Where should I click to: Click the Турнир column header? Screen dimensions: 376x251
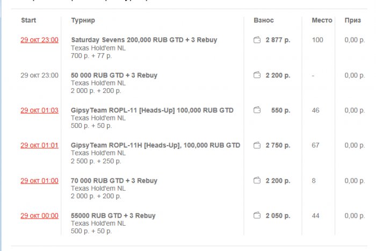[83, 20]
